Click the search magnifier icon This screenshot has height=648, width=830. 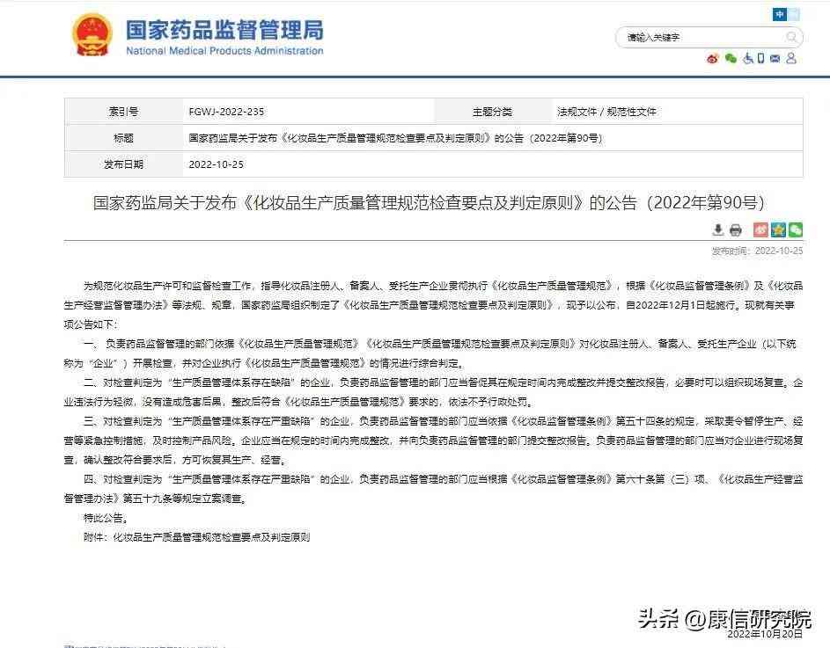pyautogui.click(x=791, y=38)
